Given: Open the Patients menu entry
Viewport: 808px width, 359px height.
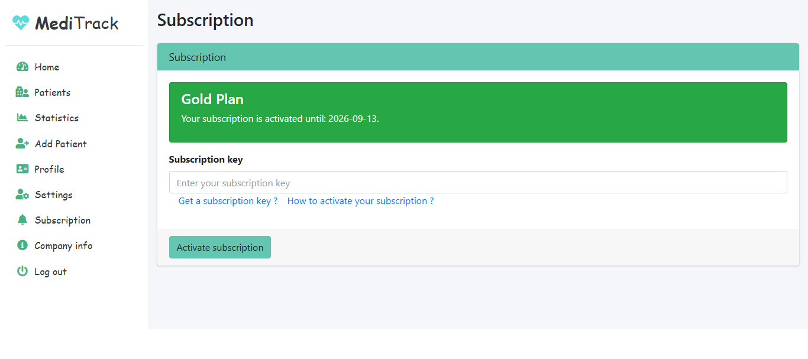Looking at the screenshot, I should [52, 92].
